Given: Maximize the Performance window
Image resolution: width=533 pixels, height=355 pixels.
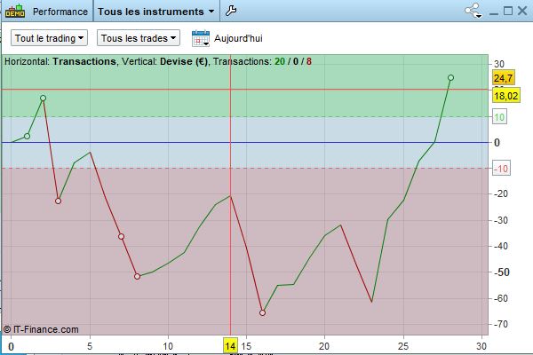Looking at the screenshot, I should [507, 11].
